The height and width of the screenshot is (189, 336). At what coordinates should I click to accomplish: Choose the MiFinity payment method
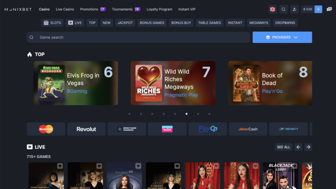[x=288, y=129]
